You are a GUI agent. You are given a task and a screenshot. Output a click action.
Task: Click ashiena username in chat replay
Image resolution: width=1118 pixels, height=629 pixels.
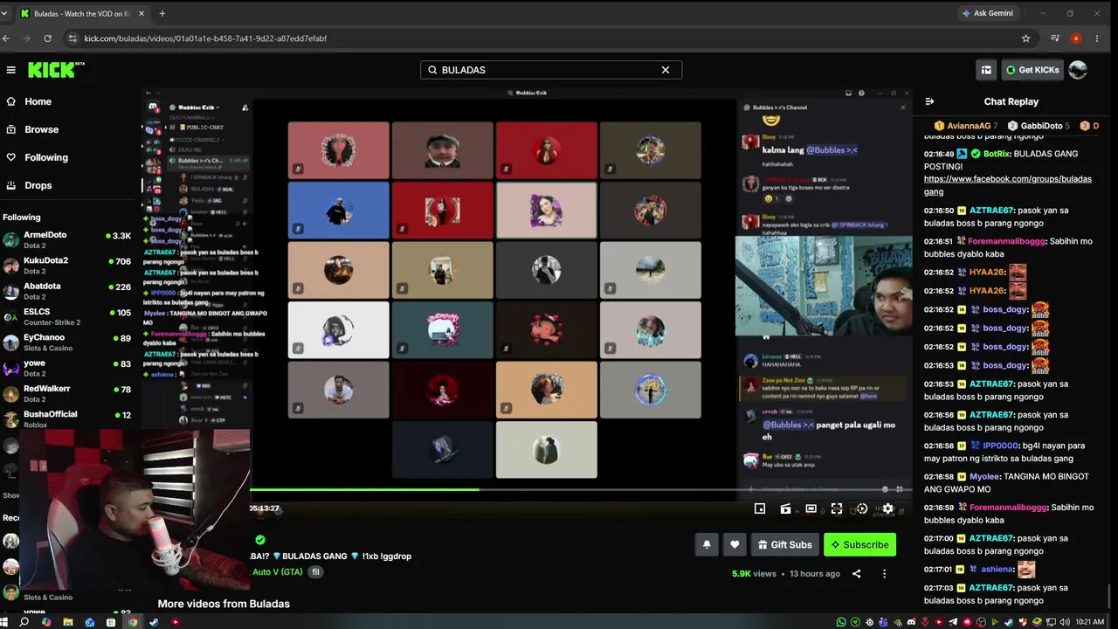[997, 570]
